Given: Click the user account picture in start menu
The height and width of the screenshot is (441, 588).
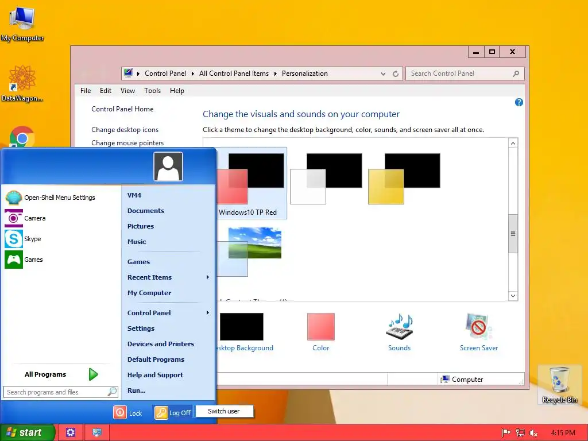Looking at the screenshot, I should coord(168,167).
